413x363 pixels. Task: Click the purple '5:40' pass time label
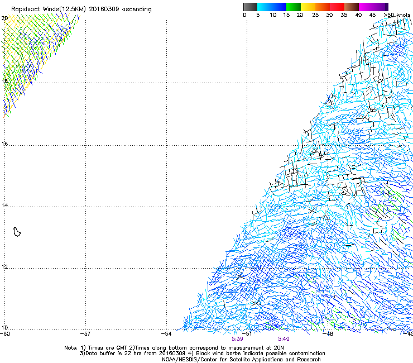(284, 339)
